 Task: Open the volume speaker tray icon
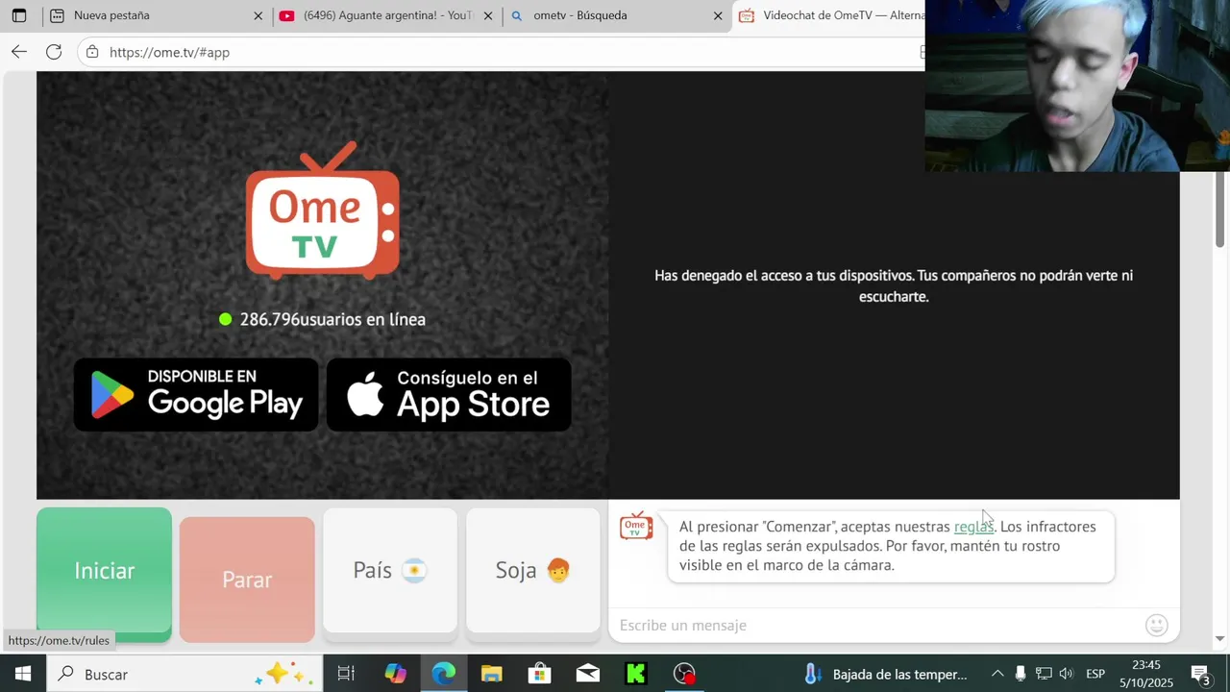click(x=1067, y=674)
